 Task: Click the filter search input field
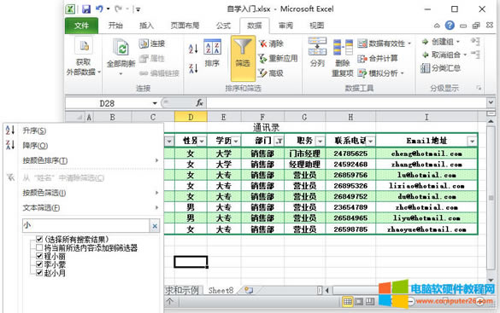(85, 225)
